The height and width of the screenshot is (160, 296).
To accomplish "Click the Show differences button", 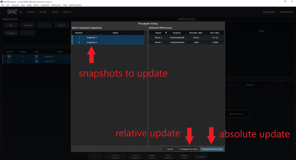I will coord(236,114).
